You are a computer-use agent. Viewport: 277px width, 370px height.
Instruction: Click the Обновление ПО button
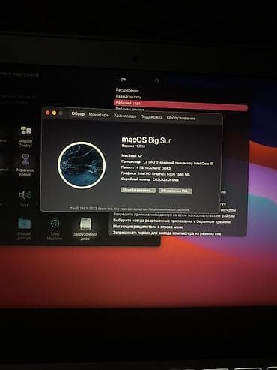(175, 191)
